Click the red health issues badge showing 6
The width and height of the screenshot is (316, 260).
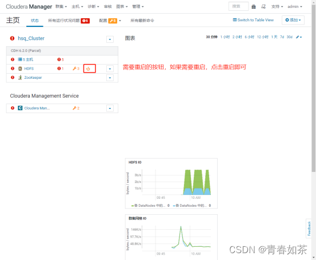(85, 21)
